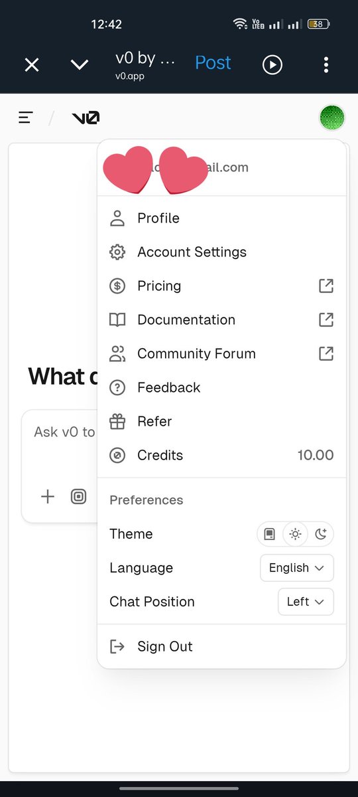Viewport: 358px width, 797px height.
Task: Click the plus attach icon in the prompt box
Action: tap(48, 496)
